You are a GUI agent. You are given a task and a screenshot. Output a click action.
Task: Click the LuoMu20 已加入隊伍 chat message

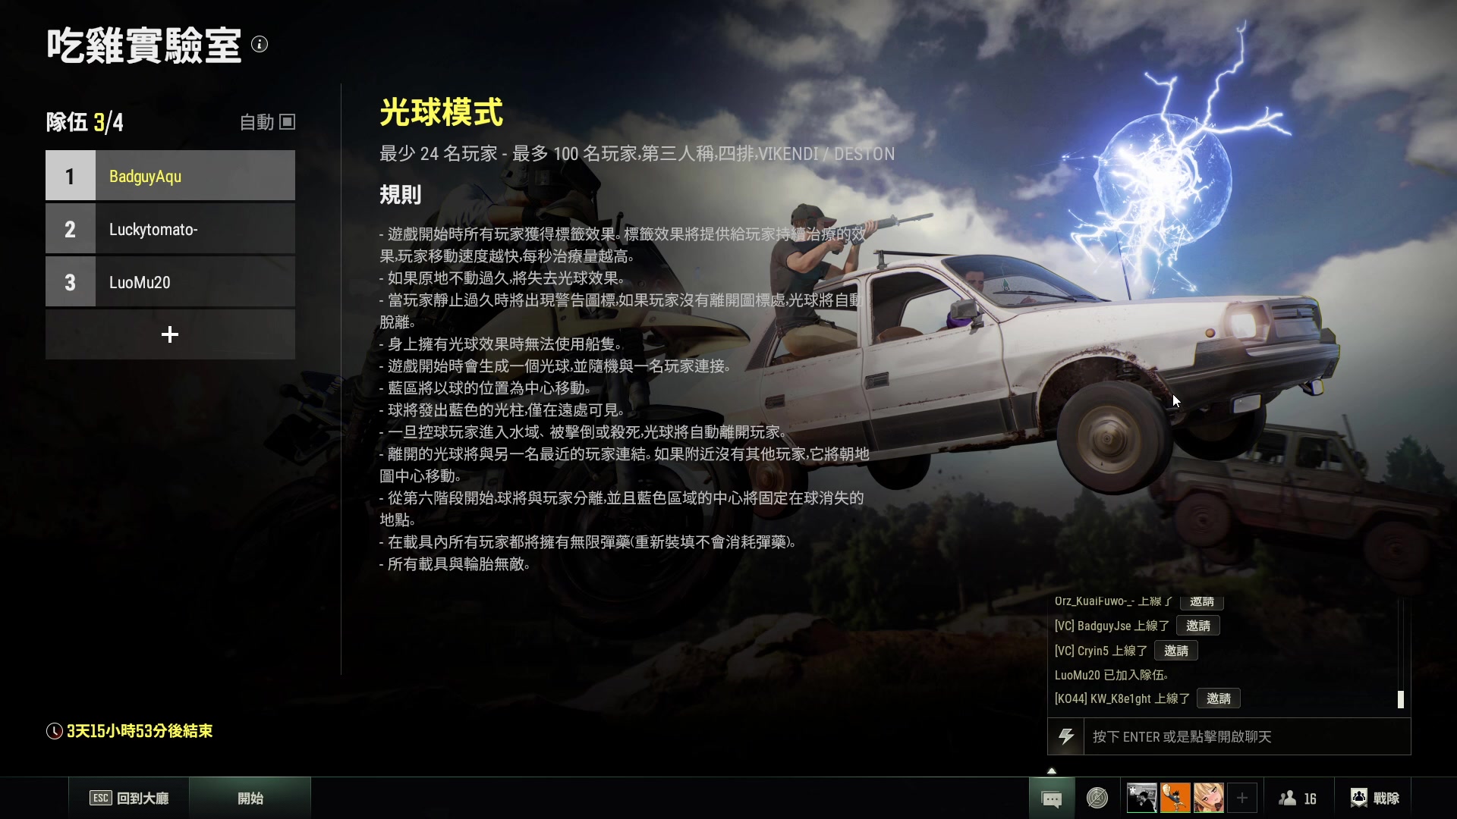pyautogui.click(x=1111, y=675)
